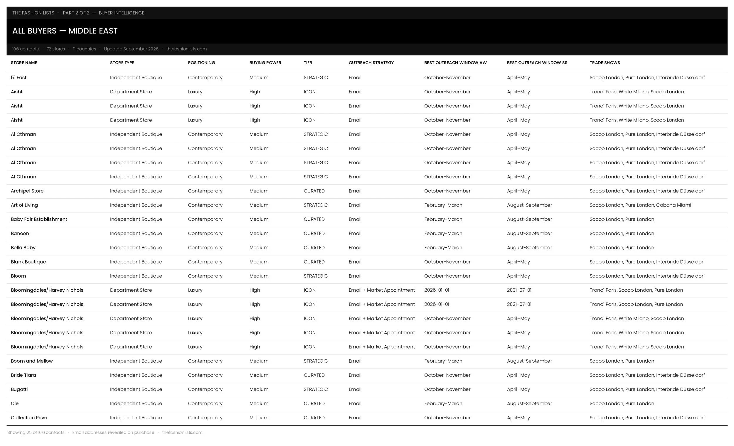The height and width of the screenshot is (446, 734).
Task: Select the "Collection Prive" store name
Action: tap(29, 418)
